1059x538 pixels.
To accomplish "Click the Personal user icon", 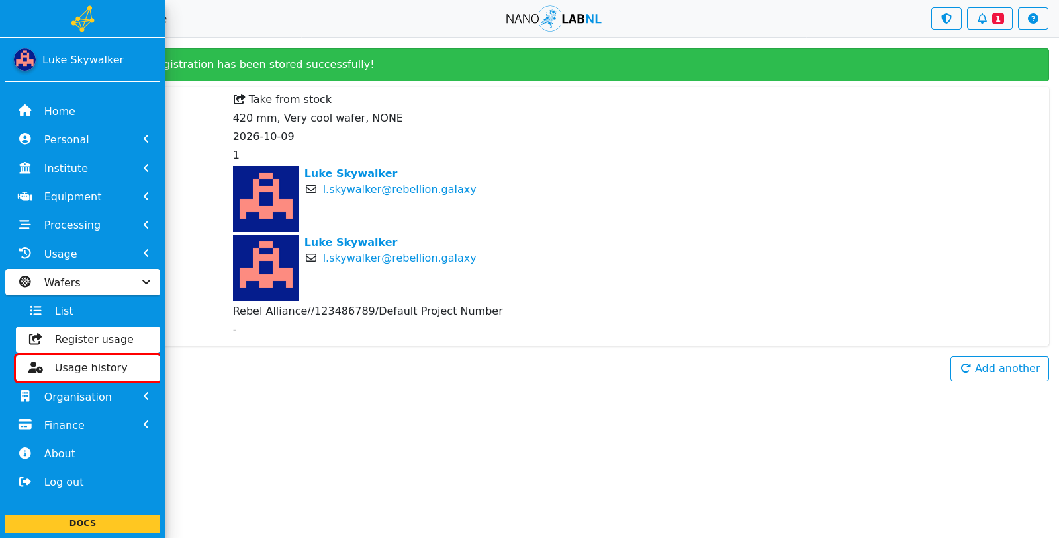I will (x=25, y=139).
